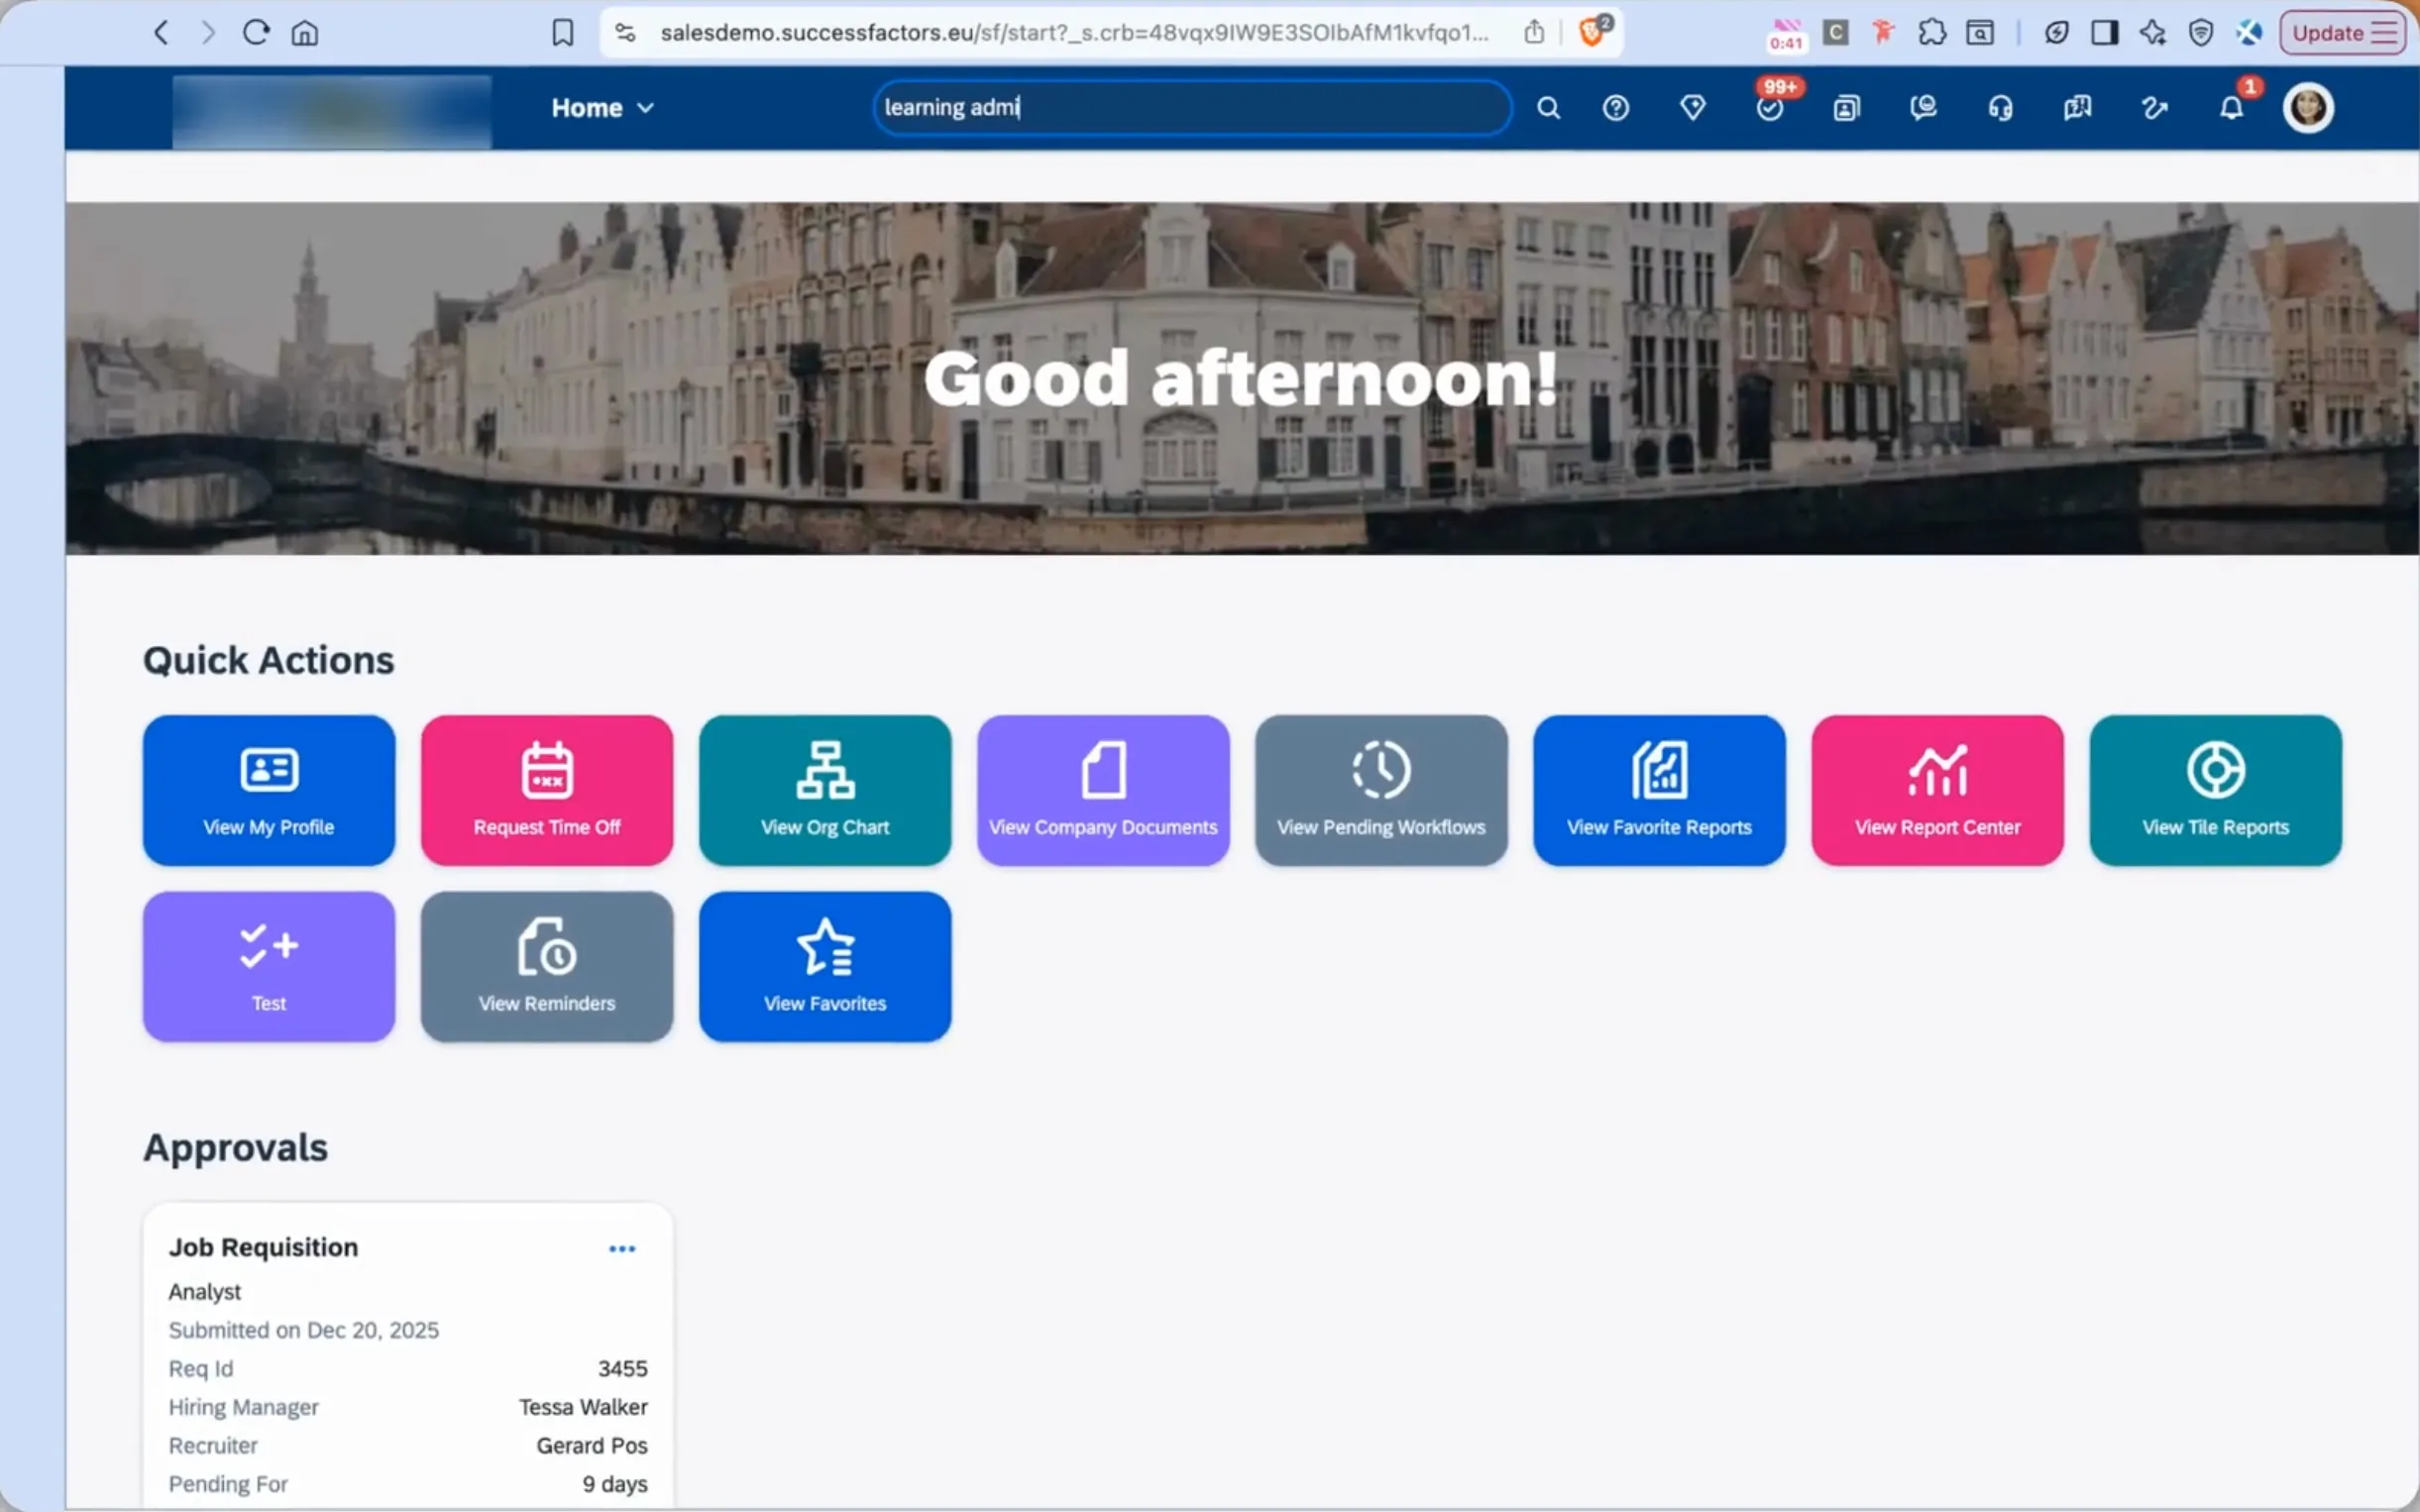Viewport: 2420px width, 1512px height.
Task: Click the 'Approvals' section heading
Action: pos(236,1148)
